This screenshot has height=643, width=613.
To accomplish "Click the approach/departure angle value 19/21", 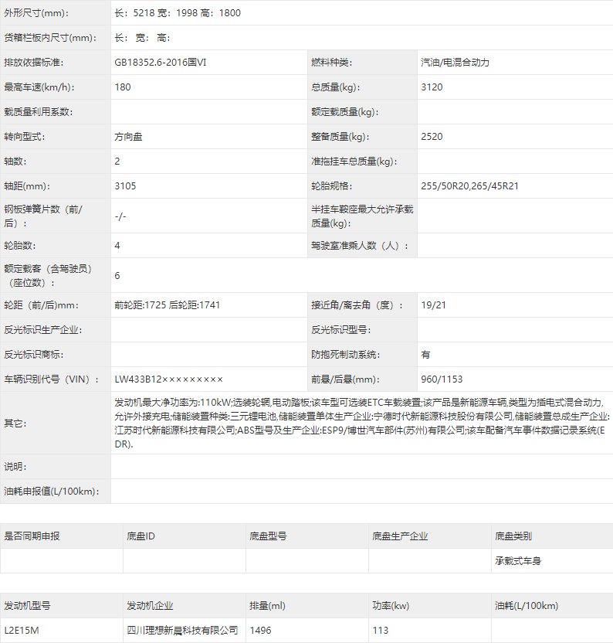I will [434, 304].
